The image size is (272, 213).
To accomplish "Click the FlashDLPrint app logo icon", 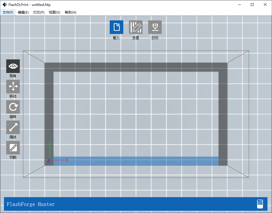I will (x=5, y=5).
